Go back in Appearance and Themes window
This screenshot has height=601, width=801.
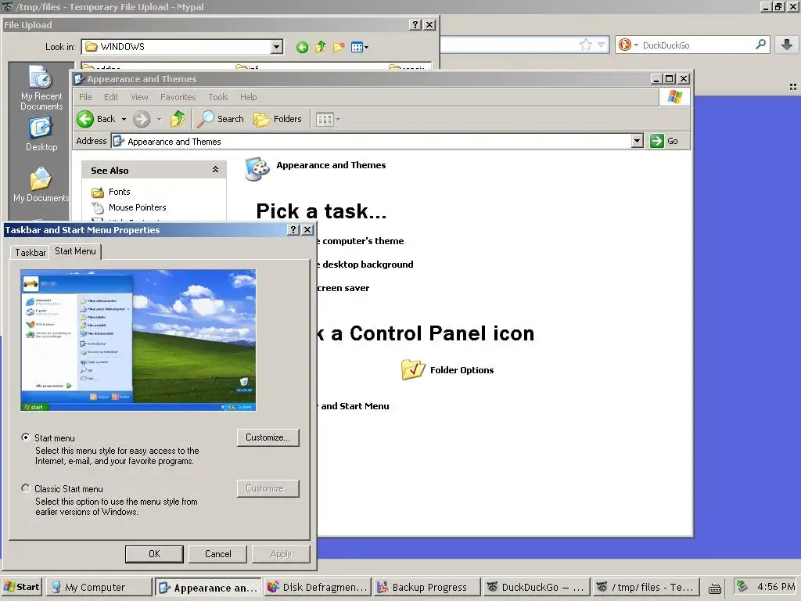point(96,119)
